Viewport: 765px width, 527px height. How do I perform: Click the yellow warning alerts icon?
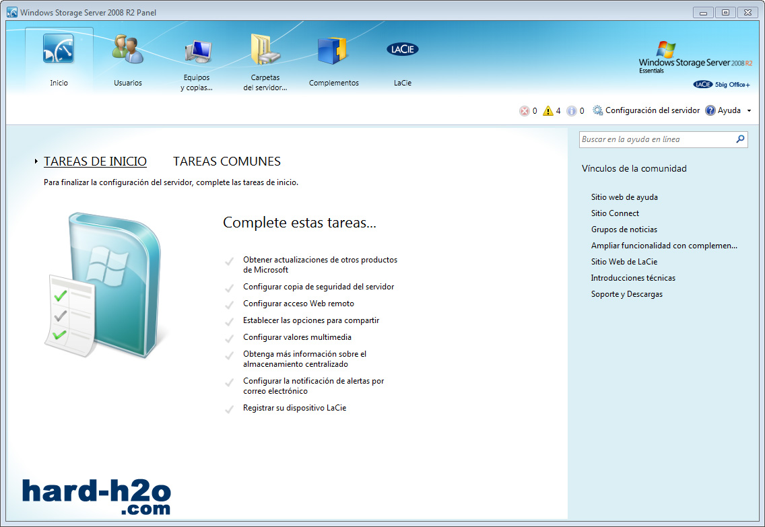click(548, 110)
